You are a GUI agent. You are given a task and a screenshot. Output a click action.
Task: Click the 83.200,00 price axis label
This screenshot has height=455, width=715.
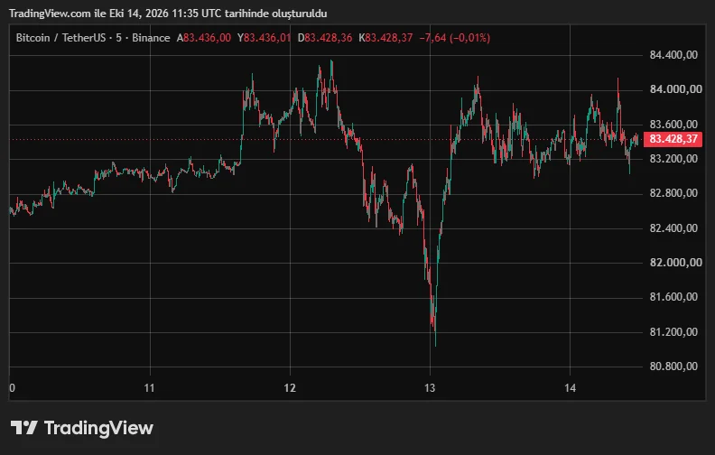tap(673, 159)
